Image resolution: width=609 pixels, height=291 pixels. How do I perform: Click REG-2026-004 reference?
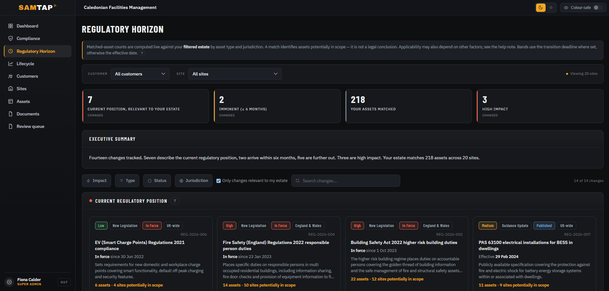[x=321, y=234]
